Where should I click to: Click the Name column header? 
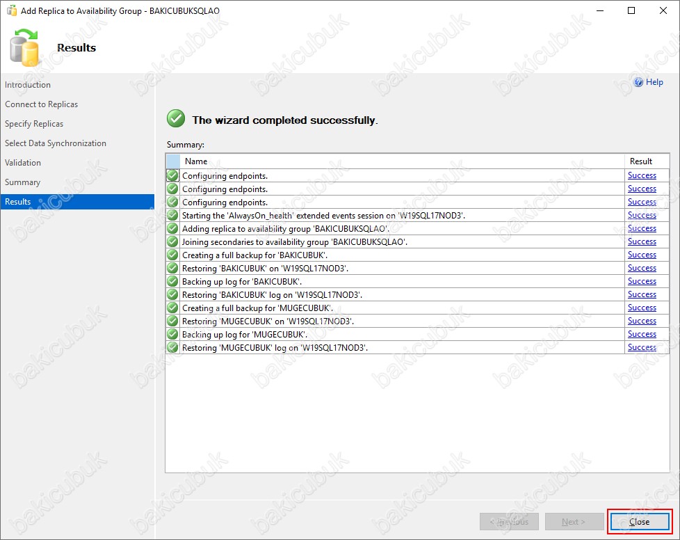(x=402, y=161)
